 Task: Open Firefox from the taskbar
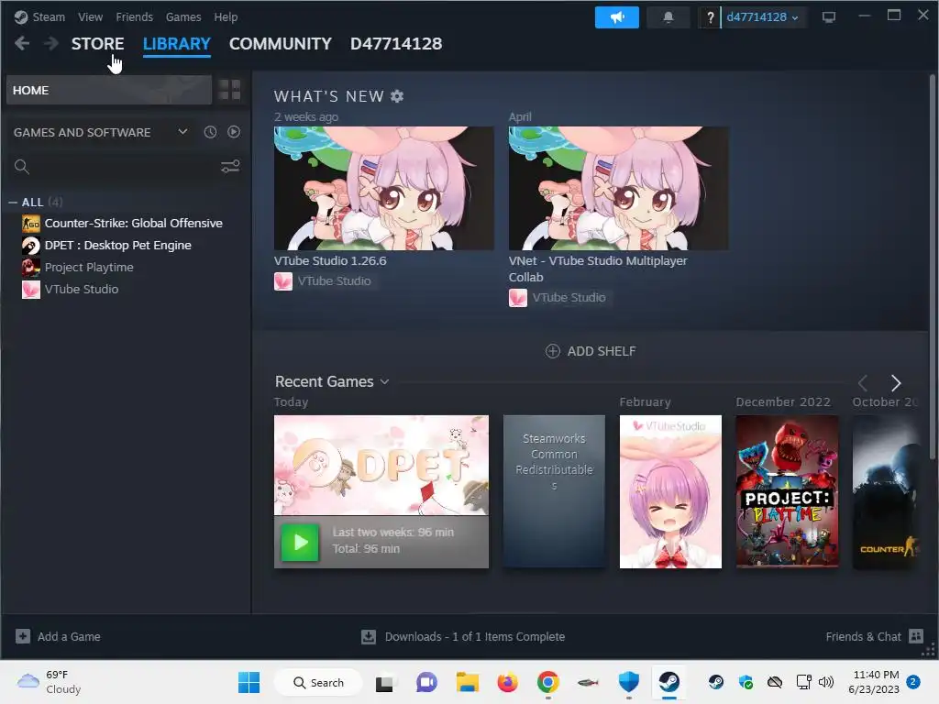[x=507, y=682]
